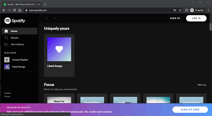Open the Peaceful Piano playlist card
Screen dimensions: 212x116
point(92,98)
